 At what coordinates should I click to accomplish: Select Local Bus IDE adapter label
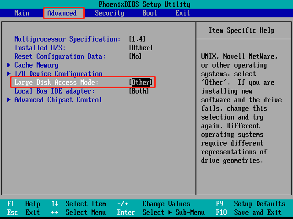[54, 91]
